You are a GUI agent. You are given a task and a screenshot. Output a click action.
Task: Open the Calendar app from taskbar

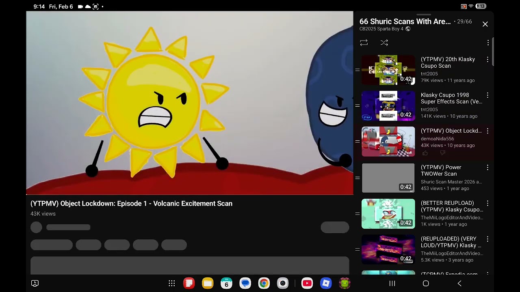coord(226,283)
